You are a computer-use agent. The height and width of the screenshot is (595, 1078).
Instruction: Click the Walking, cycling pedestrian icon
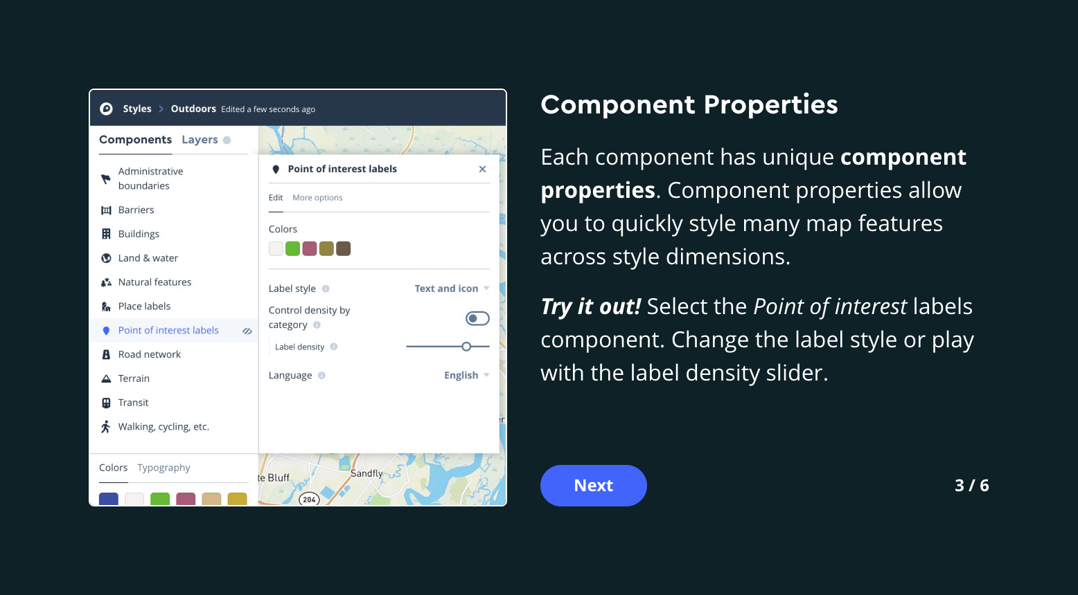[106, 427]
